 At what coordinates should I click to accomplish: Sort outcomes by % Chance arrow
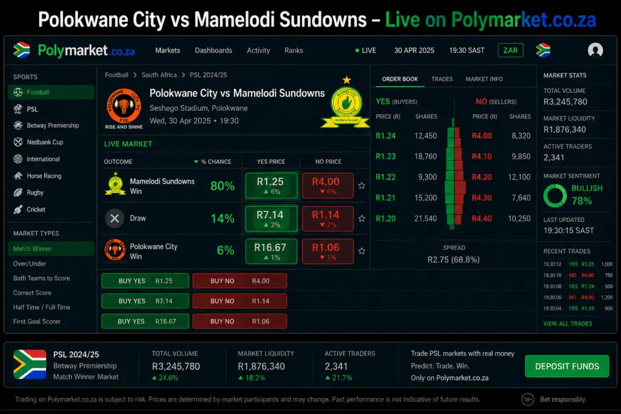tap(196, 161)
